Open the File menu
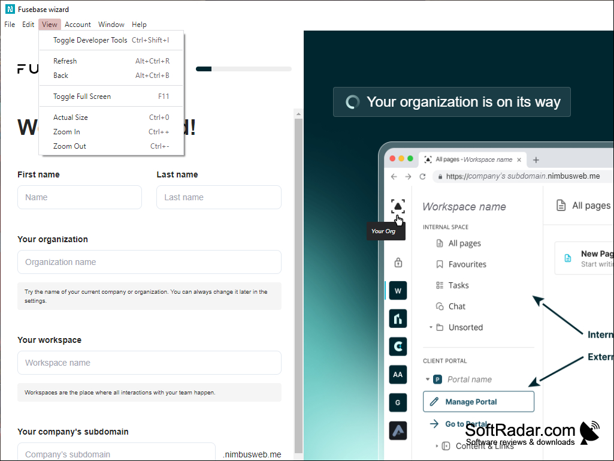This screenshot has height=461, width=614. tap(10, 25)
